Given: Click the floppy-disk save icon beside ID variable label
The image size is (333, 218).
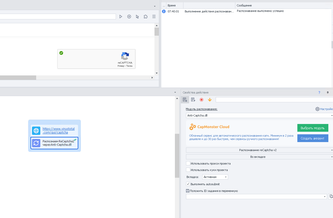Looking at the screenshot, I should coord(188,191).
